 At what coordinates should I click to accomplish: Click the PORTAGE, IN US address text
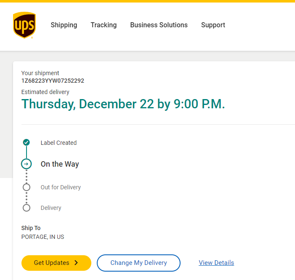(x=43, y=237)
